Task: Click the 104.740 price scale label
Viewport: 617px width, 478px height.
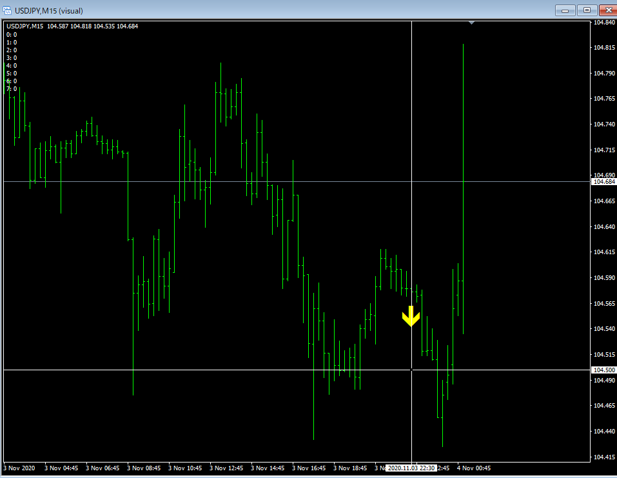Action: click(x=603, y=124)
